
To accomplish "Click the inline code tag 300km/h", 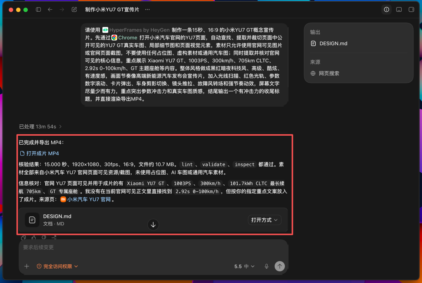I will point(210,183).
